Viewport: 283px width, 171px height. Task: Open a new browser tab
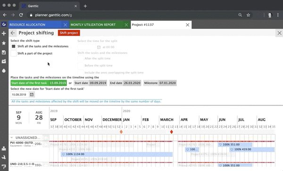[x=85, y=6]
